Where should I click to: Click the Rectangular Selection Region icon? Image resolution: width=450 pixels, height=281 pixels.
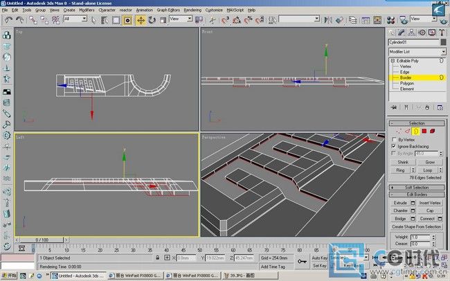tap(116, 20)
